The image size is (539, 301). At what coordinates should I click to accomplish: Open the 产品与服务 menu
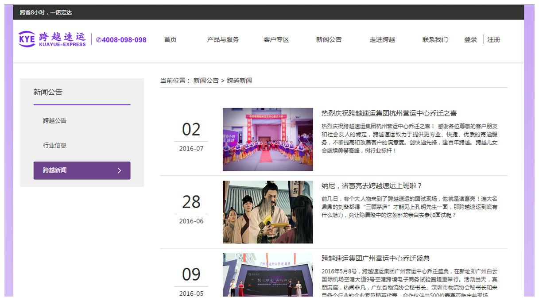(x=223, y=39)
